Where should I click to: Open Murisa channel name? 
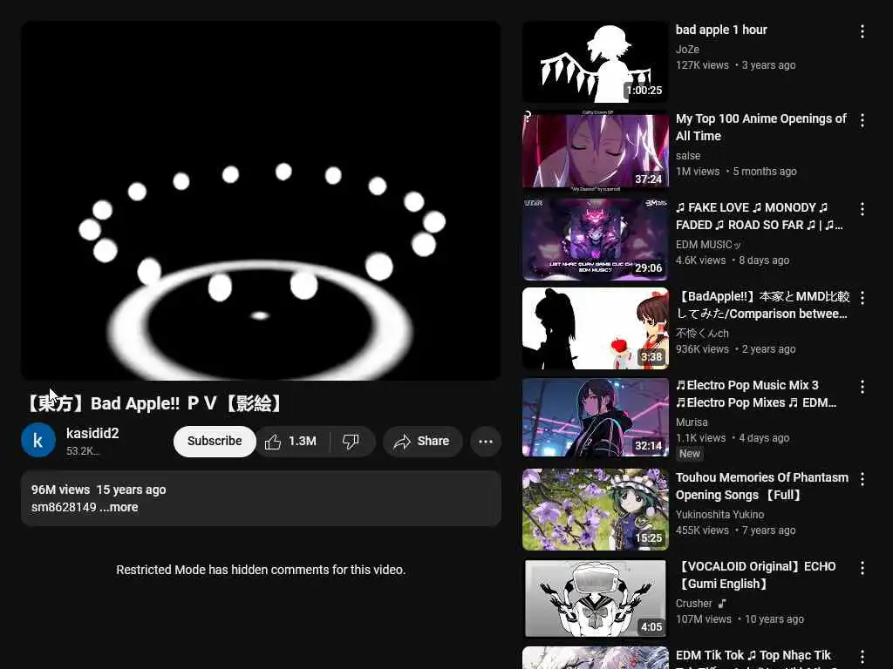692,422
